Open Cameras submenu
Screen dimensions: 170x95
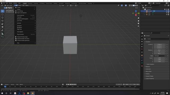(25, 23)
